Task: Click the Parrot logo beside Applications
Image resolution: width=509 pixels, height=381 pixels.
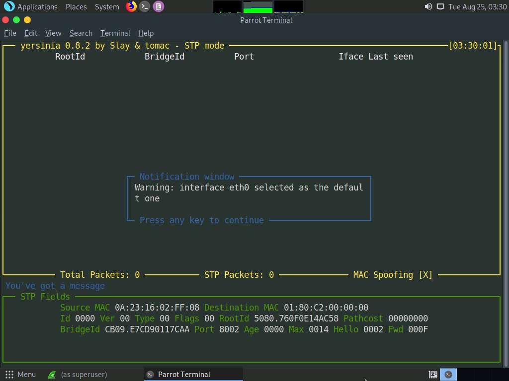Action: pyautogui.click(x=9, y=6)
